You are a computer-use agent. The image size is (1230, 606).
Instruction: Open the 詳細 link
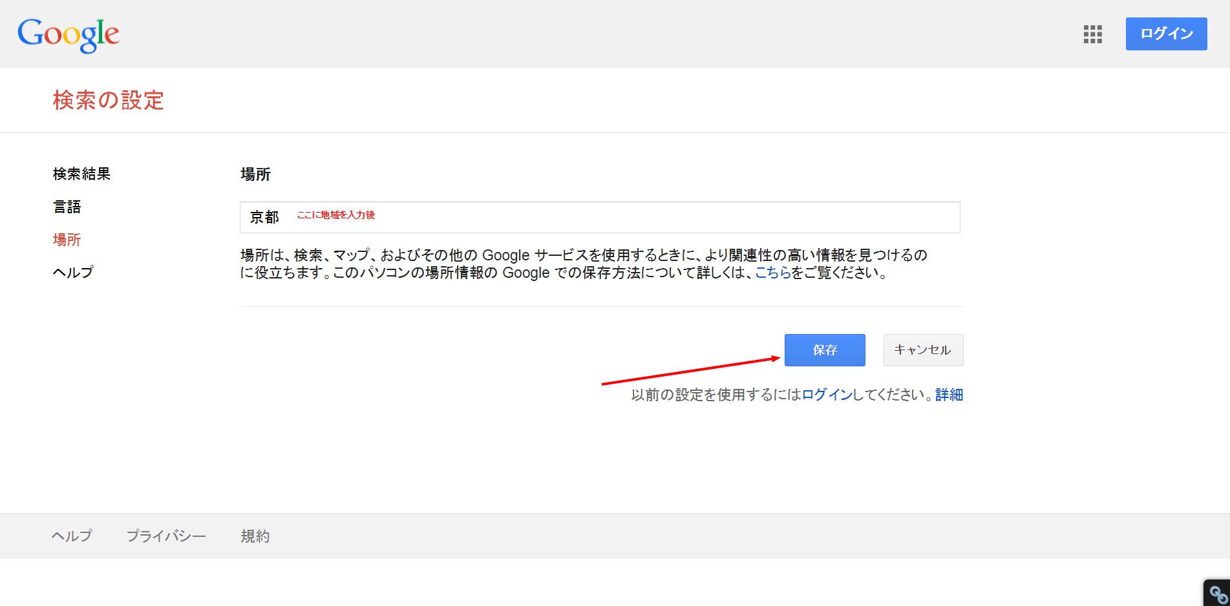[949, 395]
